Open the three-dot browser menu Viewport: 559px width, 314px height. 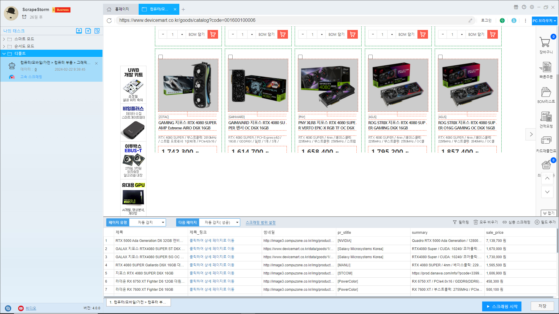(526, 21)
